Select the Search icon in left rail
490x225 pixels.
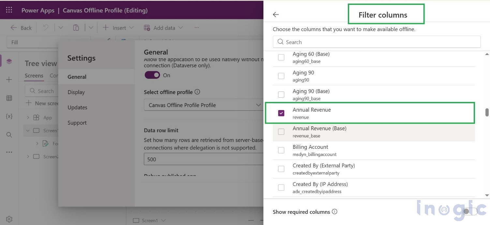coord(9,134)
